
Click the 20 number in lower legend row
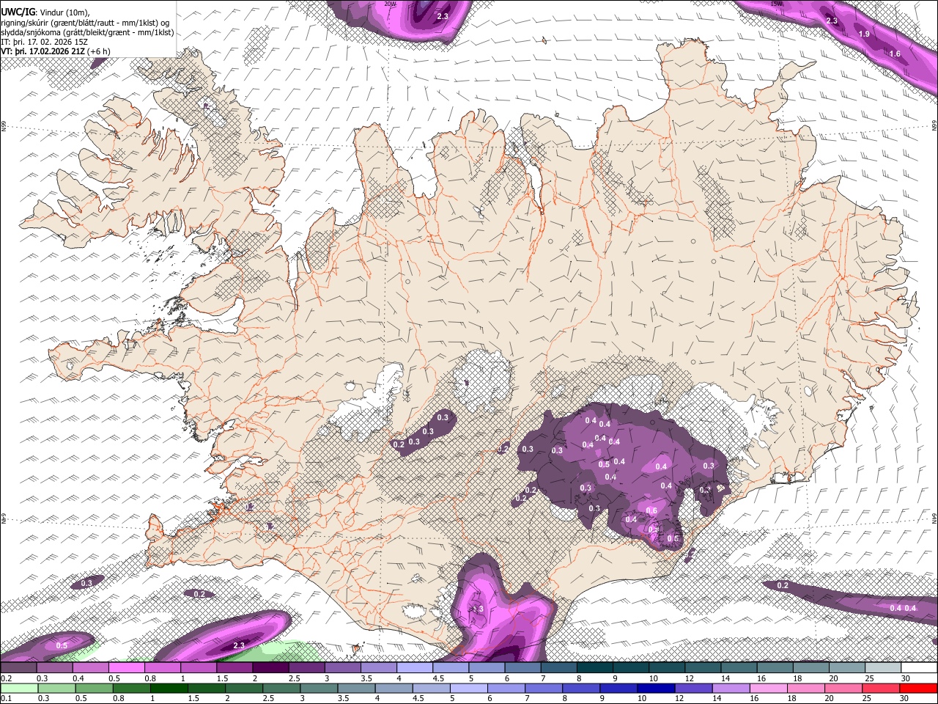pos(830,698)
